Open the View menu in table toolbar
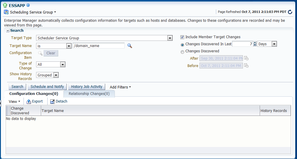This screenshot has width=297, height=159. (x=14, y=102)
